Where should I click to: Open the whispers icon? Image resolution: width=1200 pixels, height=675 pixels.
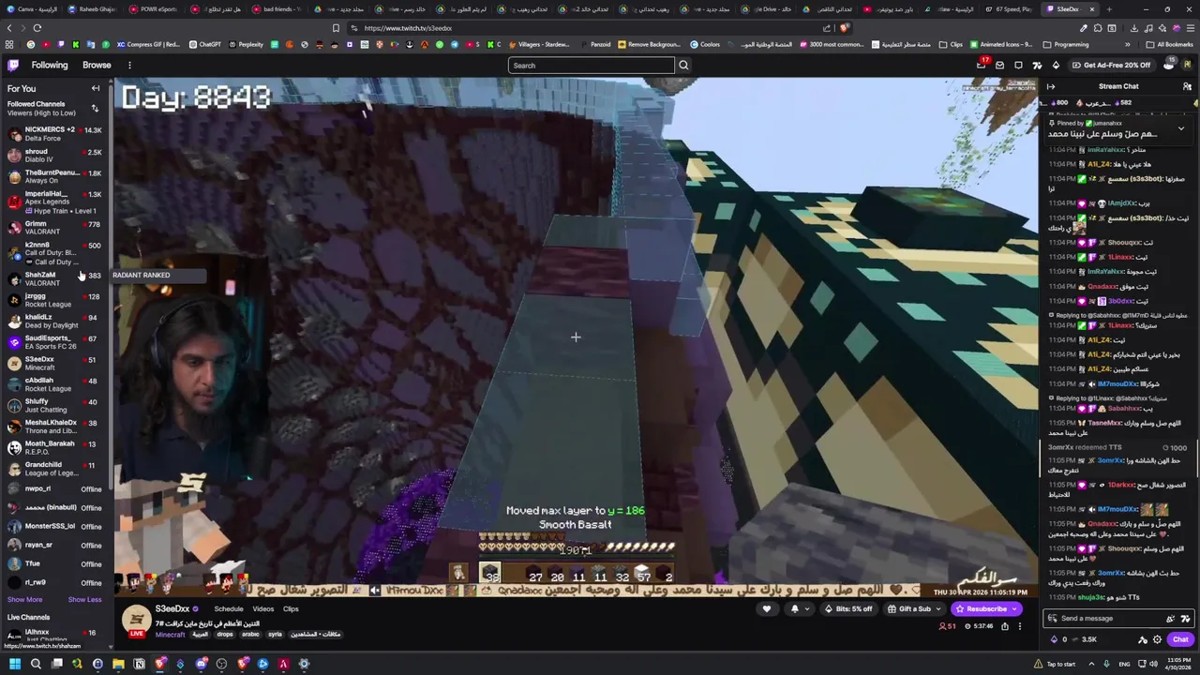pos(1018,65)
